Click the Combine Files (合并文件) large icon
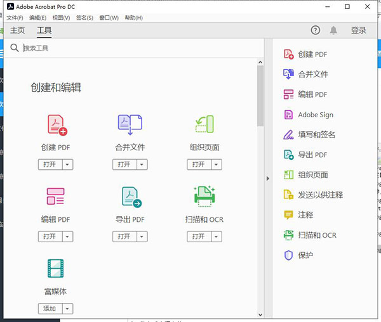This screenshot has width=381, height=322. tap(130, 125)
